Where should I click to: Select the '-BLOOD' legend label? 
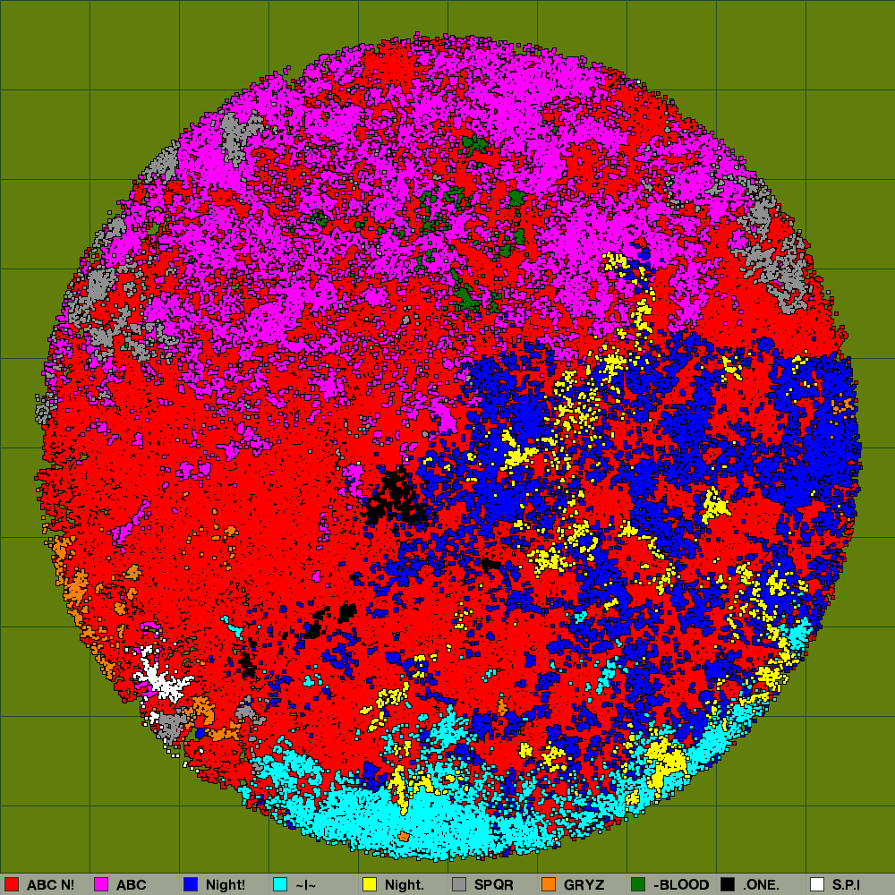(x=681, y=885)
